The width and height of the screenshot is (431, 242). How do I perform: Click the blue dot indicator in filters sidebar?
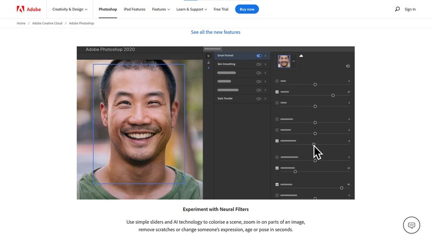[208, 68]
